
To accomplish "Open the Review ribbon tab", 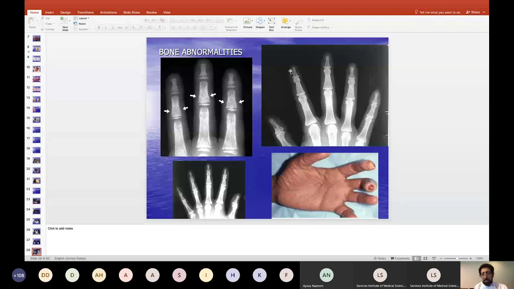I will click(151, 12).
